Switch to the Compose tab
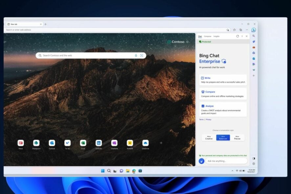The height and width of the screenshot is (194, 291). 207,36
